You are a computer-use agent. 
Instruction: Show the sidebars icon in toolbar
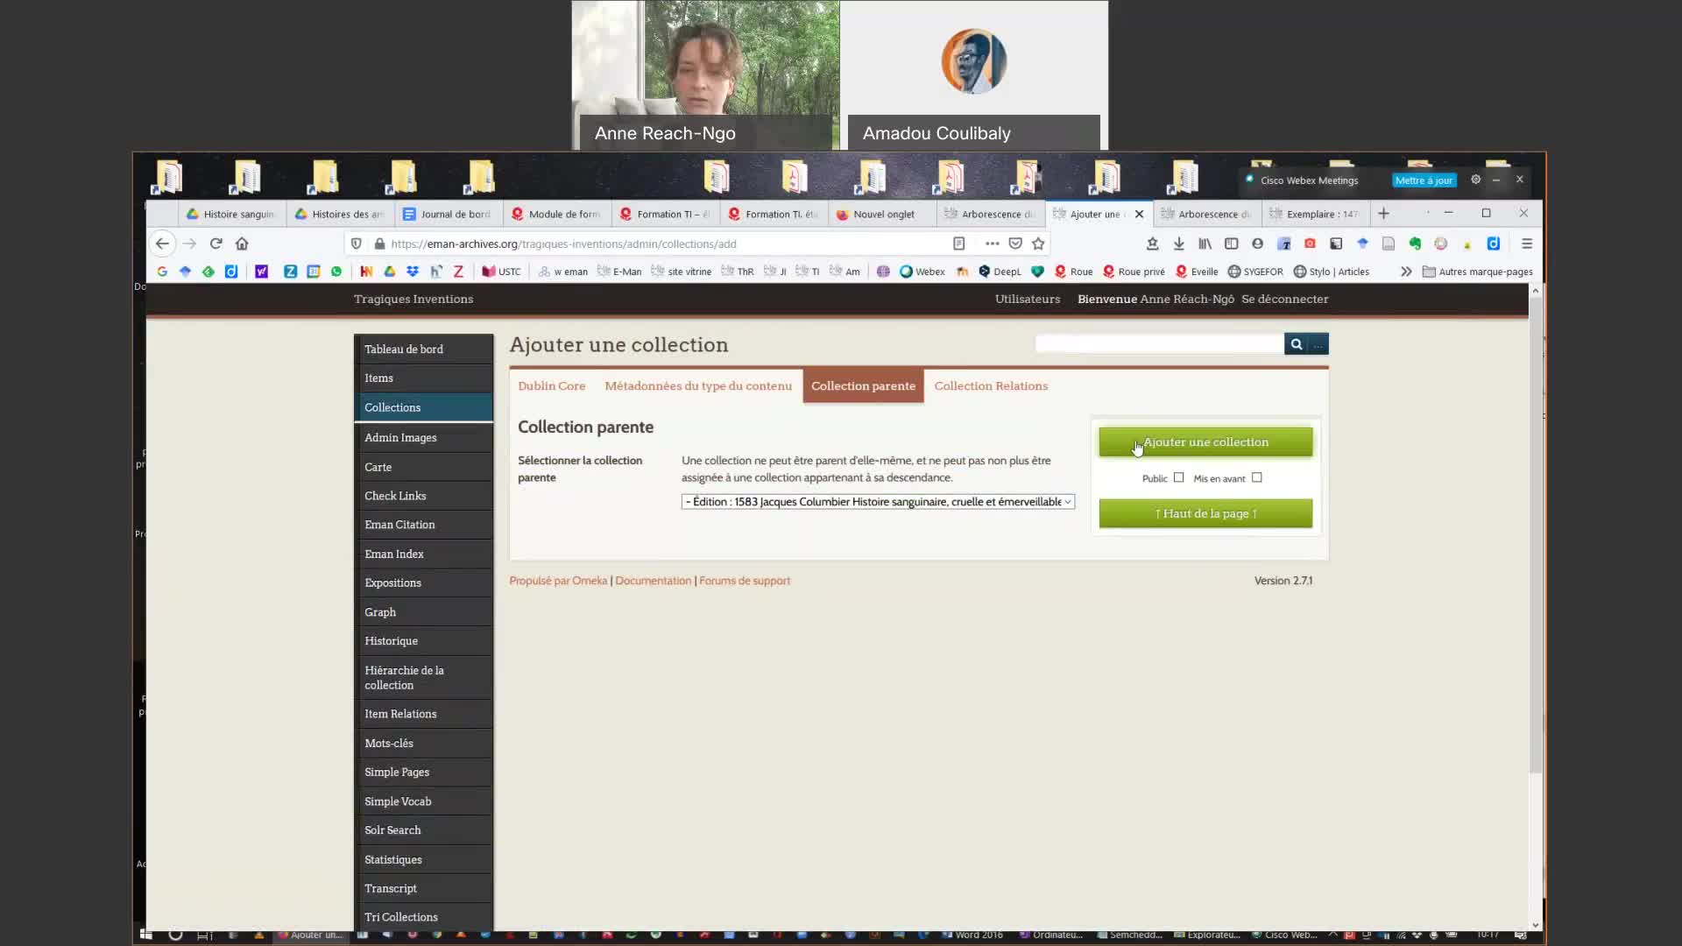click(1231, 244)
